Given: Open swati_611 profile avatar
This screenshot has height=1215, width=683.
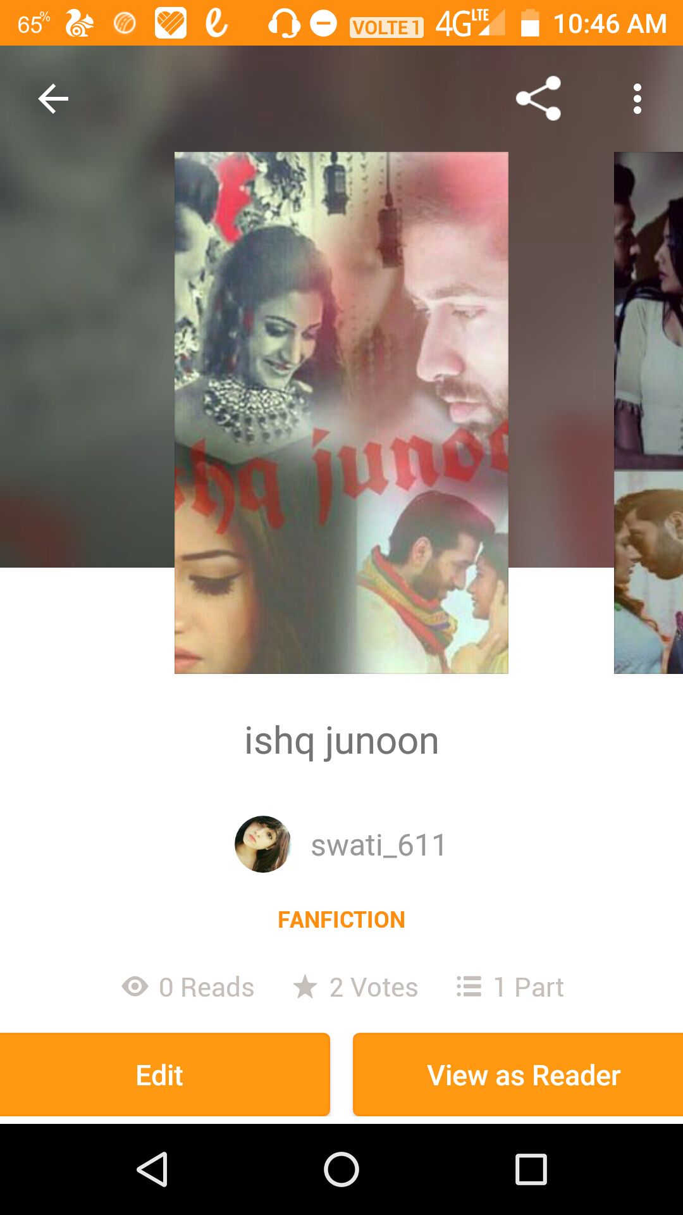Looking at the screenshot, I should pos(262,844).
